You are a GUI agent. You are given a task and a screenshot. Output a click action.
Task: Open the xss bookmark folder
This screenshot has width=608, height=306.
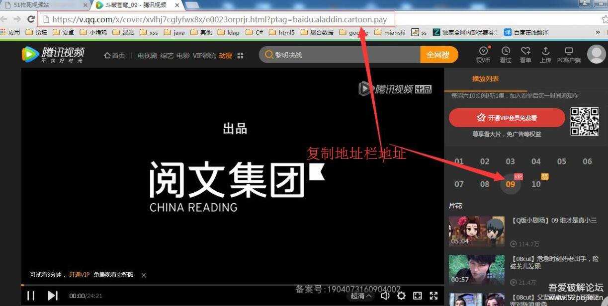click(x=149, y=32)
